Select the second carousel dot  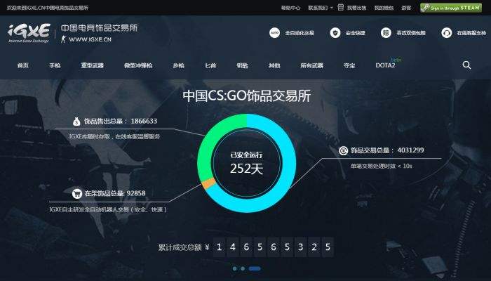pos(243,268)
